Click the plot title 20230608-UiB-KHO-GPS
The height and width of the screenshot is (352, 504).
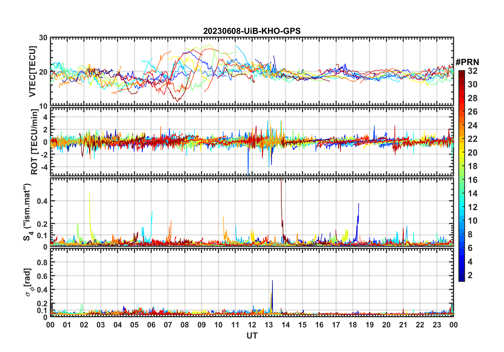(x=252, y=31)
